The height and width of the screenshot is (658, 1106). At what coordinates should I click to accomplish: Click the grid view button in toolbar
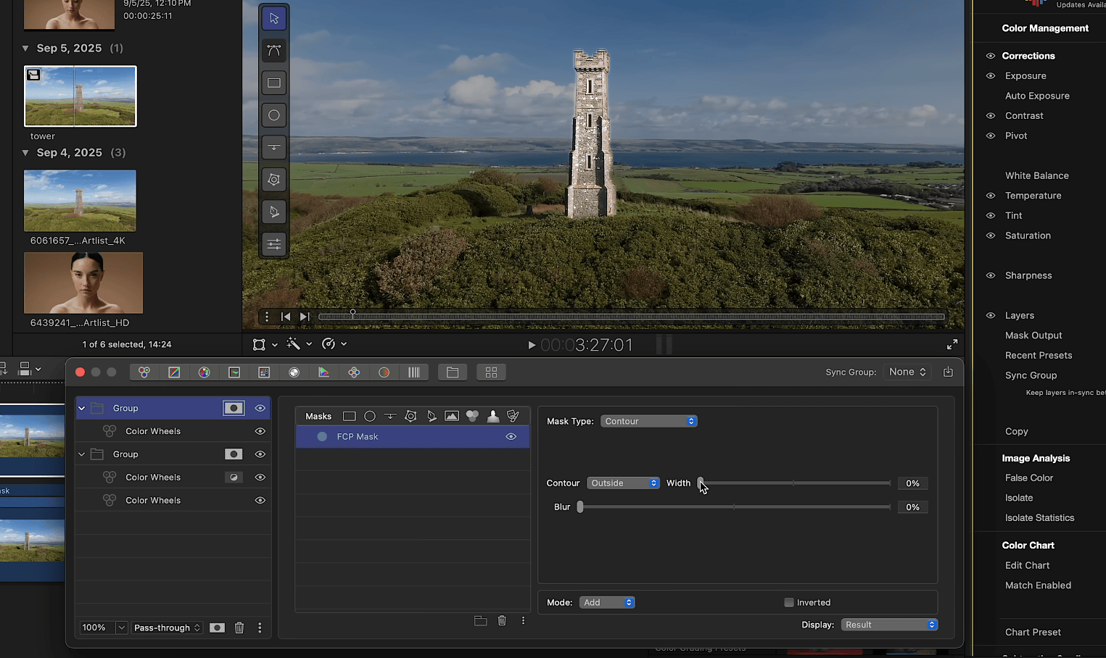(x=491, y=372)
